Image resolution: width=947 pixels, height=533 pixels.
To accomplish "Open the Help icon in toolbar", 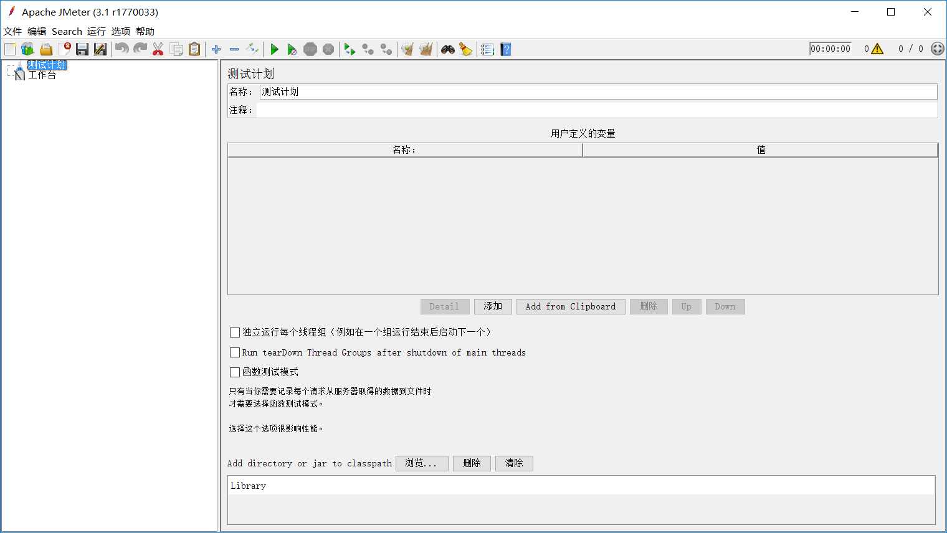I will 506,49.
